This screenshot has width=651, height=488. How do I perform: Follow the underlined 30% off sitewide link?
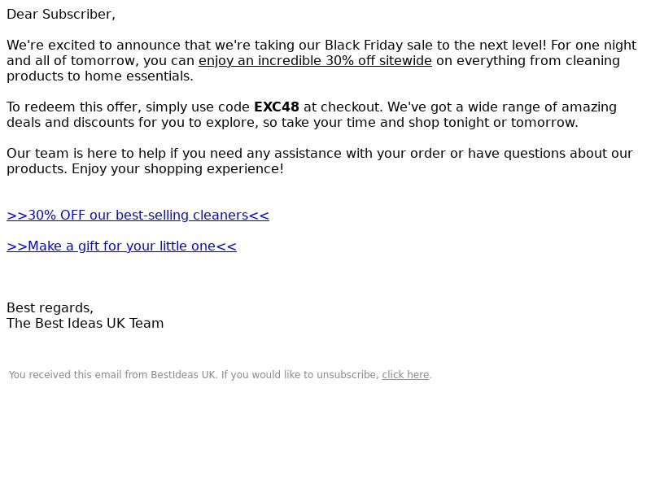click(x=315, y=60)
